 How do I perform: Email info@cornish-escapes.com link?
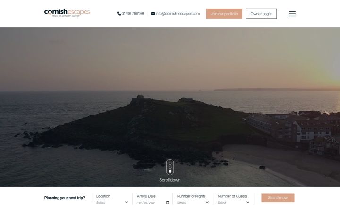click(178, 13)
